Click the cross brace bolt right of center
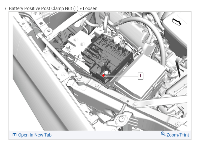This screenshot has height=144, width=199. pos(135,104)
